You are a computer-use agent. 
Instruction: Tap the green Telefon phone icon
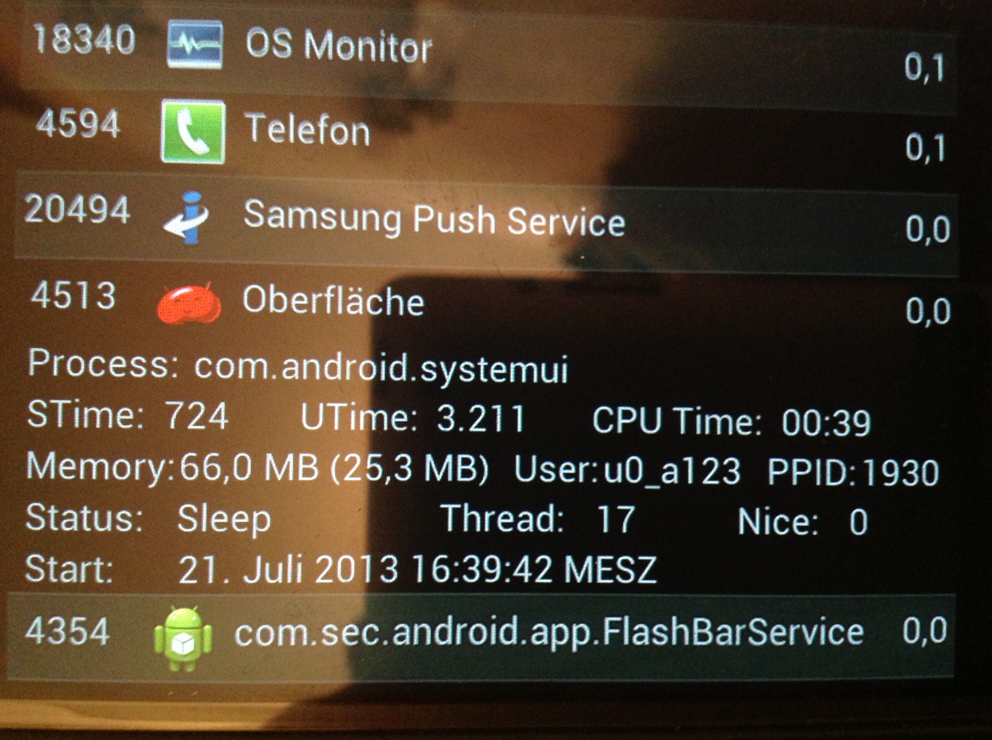193,131
